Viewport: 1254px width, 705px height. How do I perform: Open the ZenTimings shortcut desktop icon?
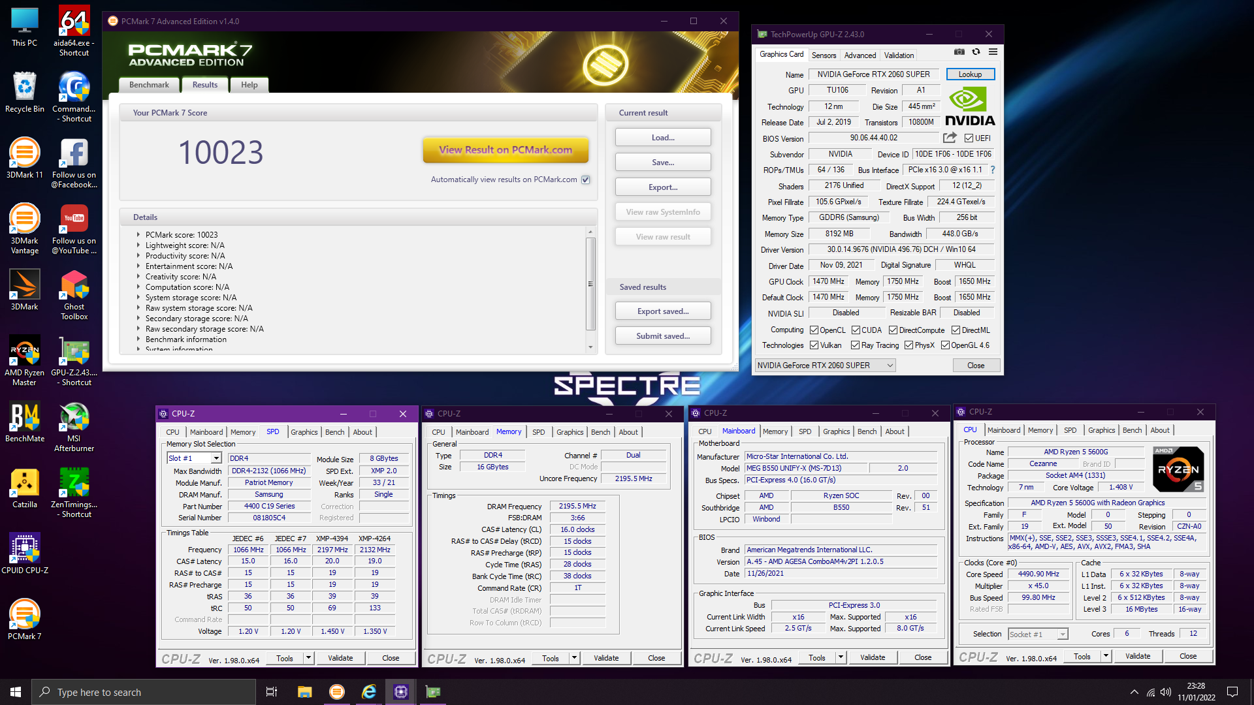tap(74, 493)
